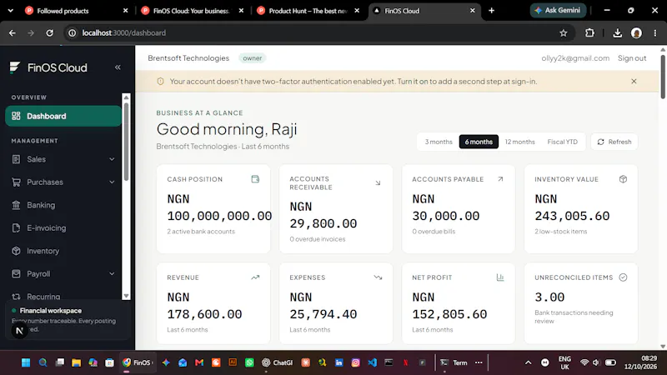Reload the browser page

click(x=50, y=32)
